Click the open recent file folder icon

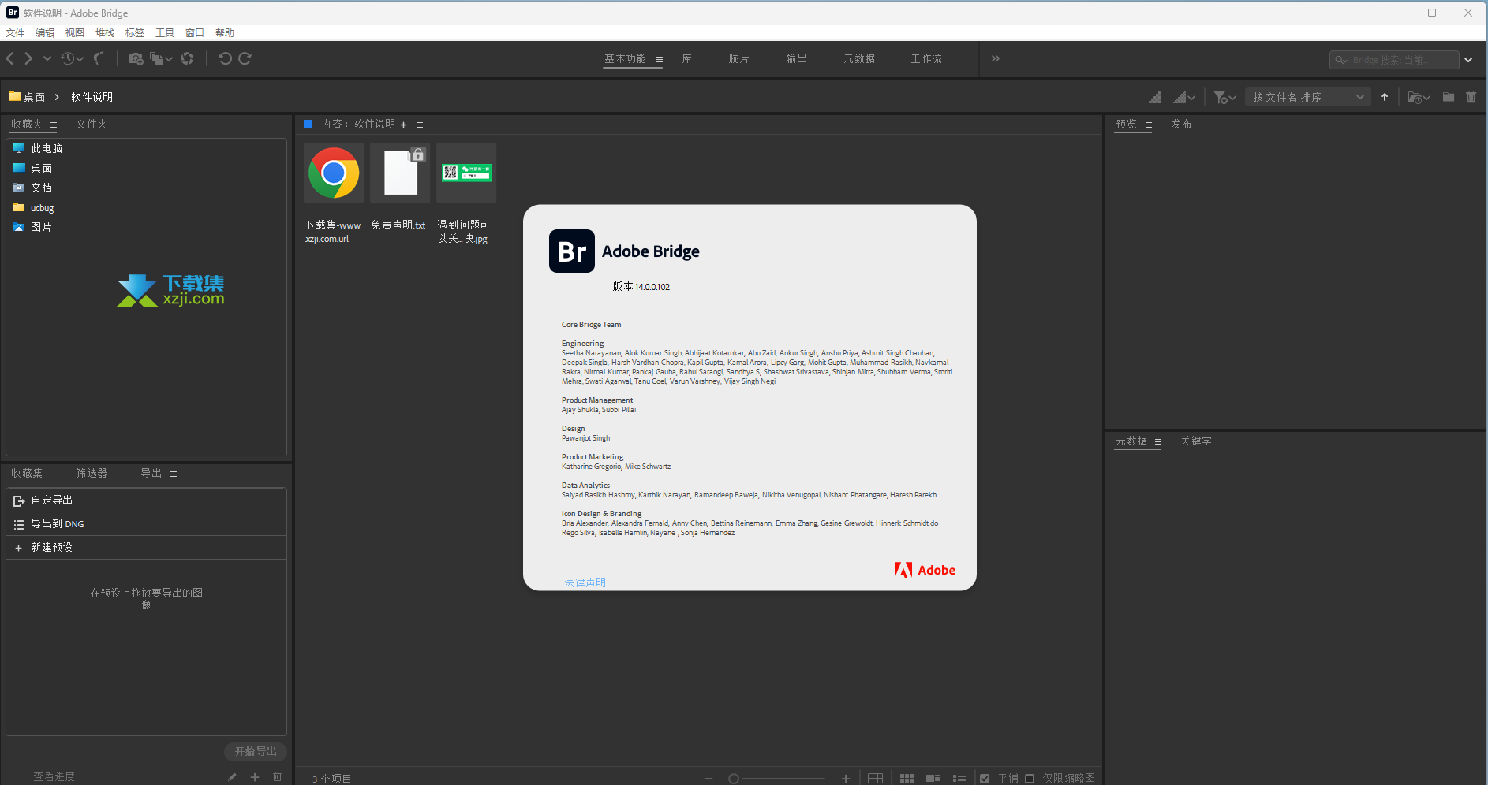click(x=1419, y=97)
